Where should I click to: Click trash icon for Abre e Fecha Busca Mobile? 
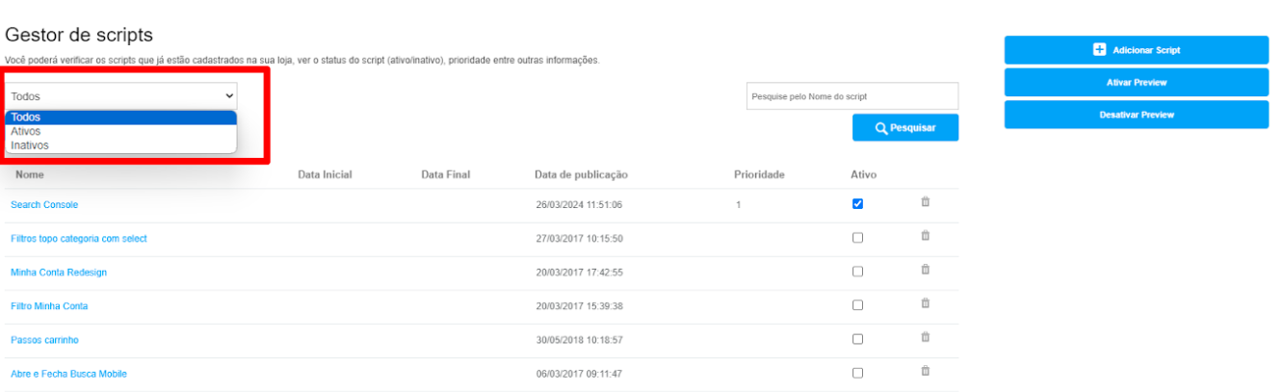pos(925,371)
